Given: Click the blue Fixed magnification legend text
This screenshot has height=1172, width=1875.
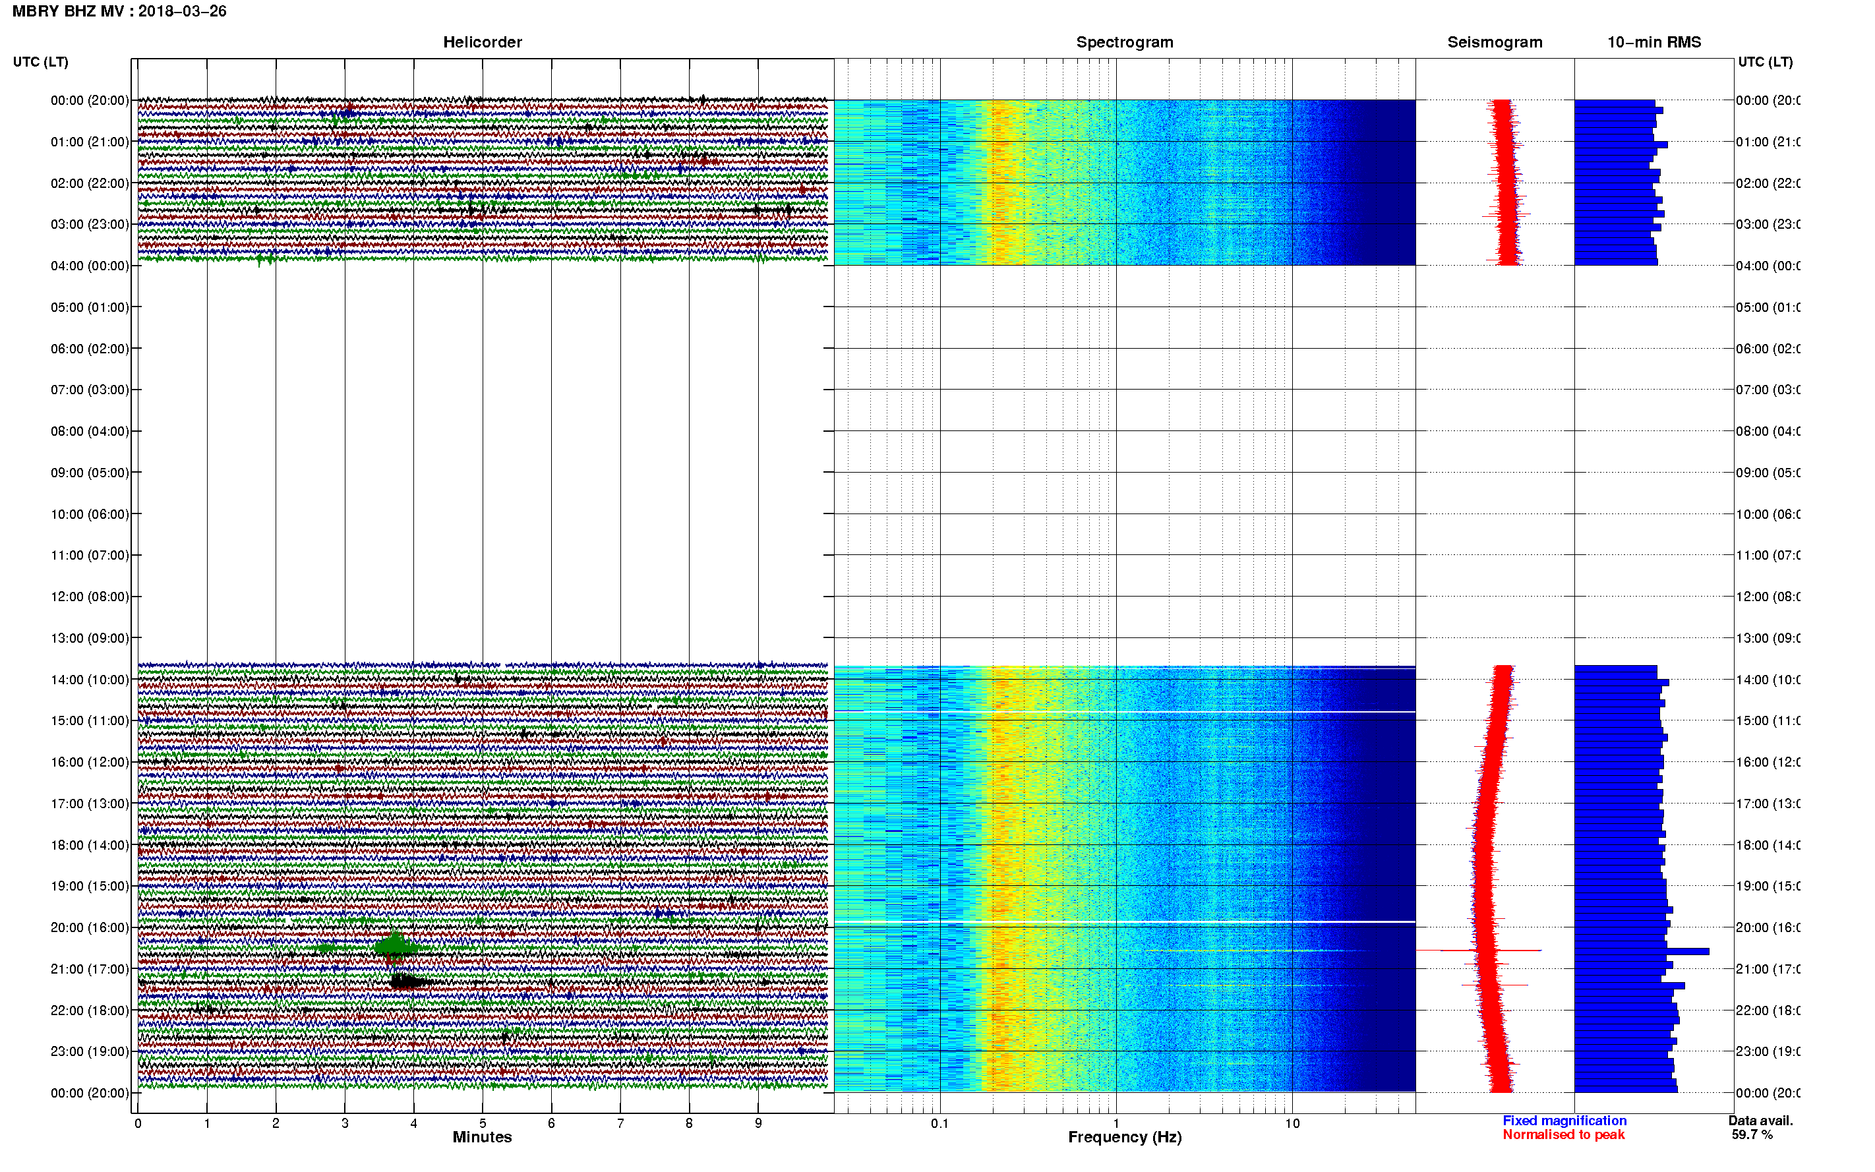Looking at the screenshot, I should click(x=1564, y=1121).
